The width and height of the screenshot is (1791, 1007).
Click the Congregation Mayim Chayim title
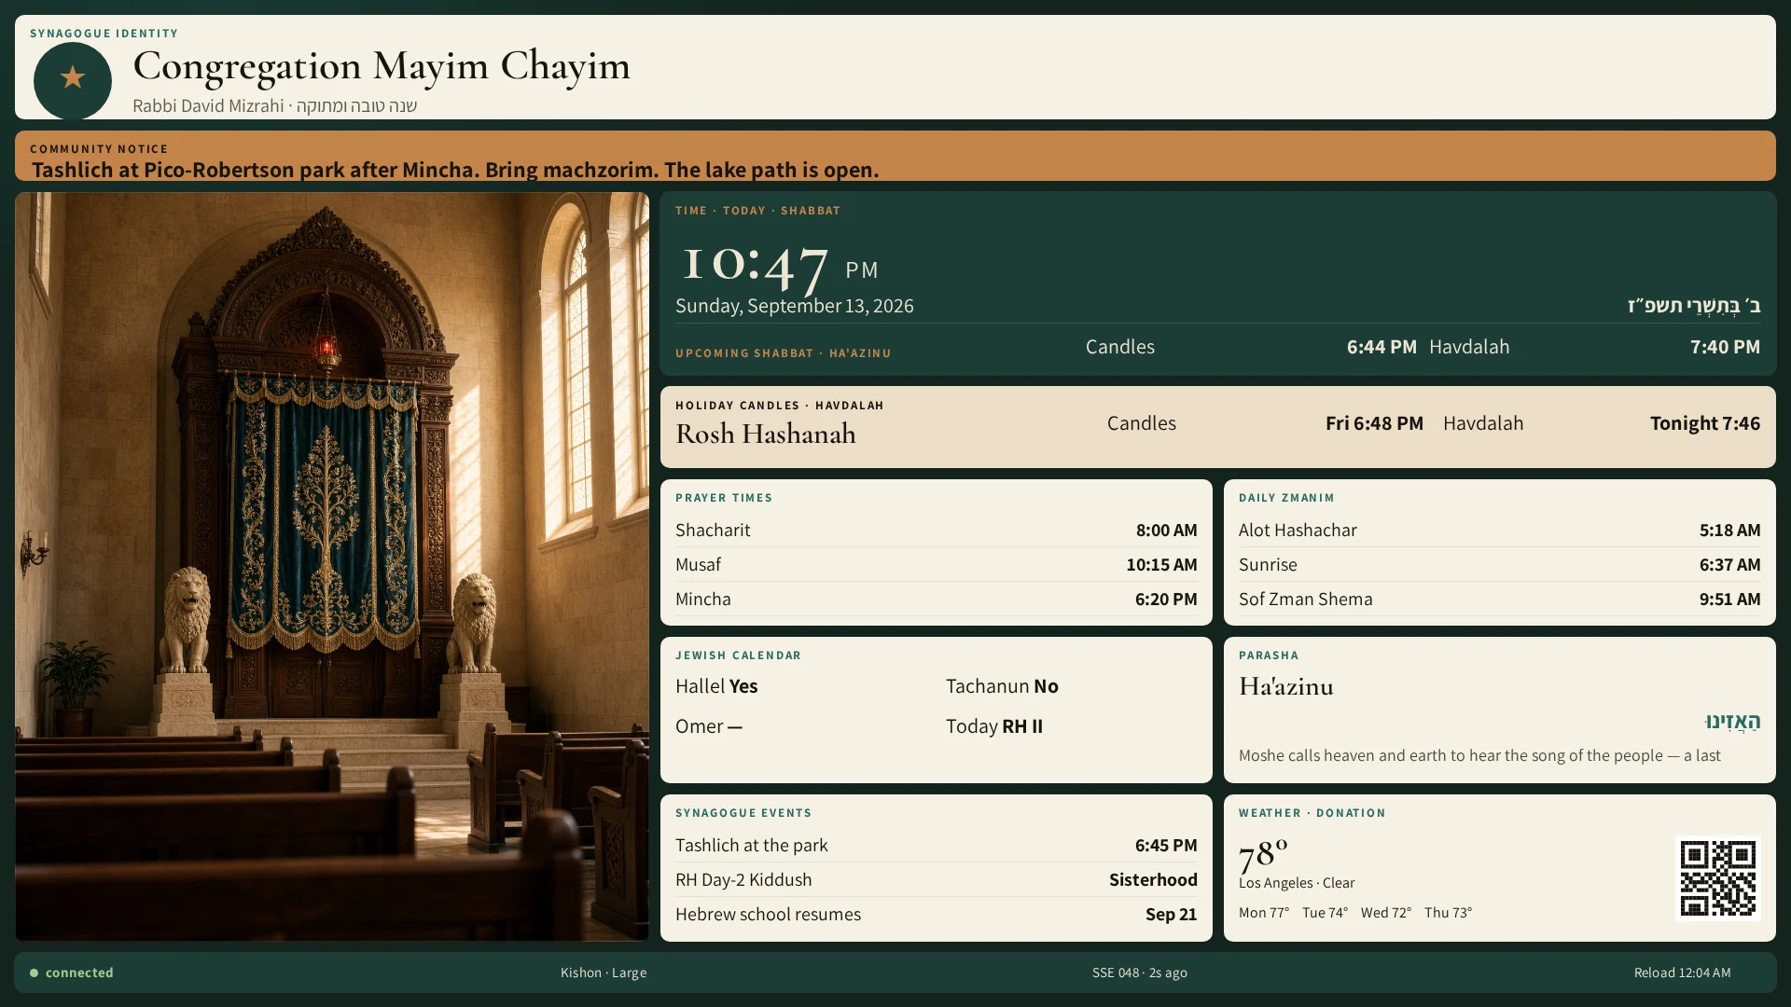(382, 65)
